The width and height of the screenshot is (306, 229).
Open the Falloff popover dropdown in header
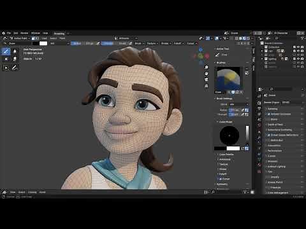point(178,43)
